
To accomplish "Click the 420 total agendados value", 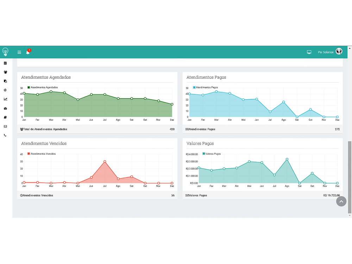I will tap(172, 129).
